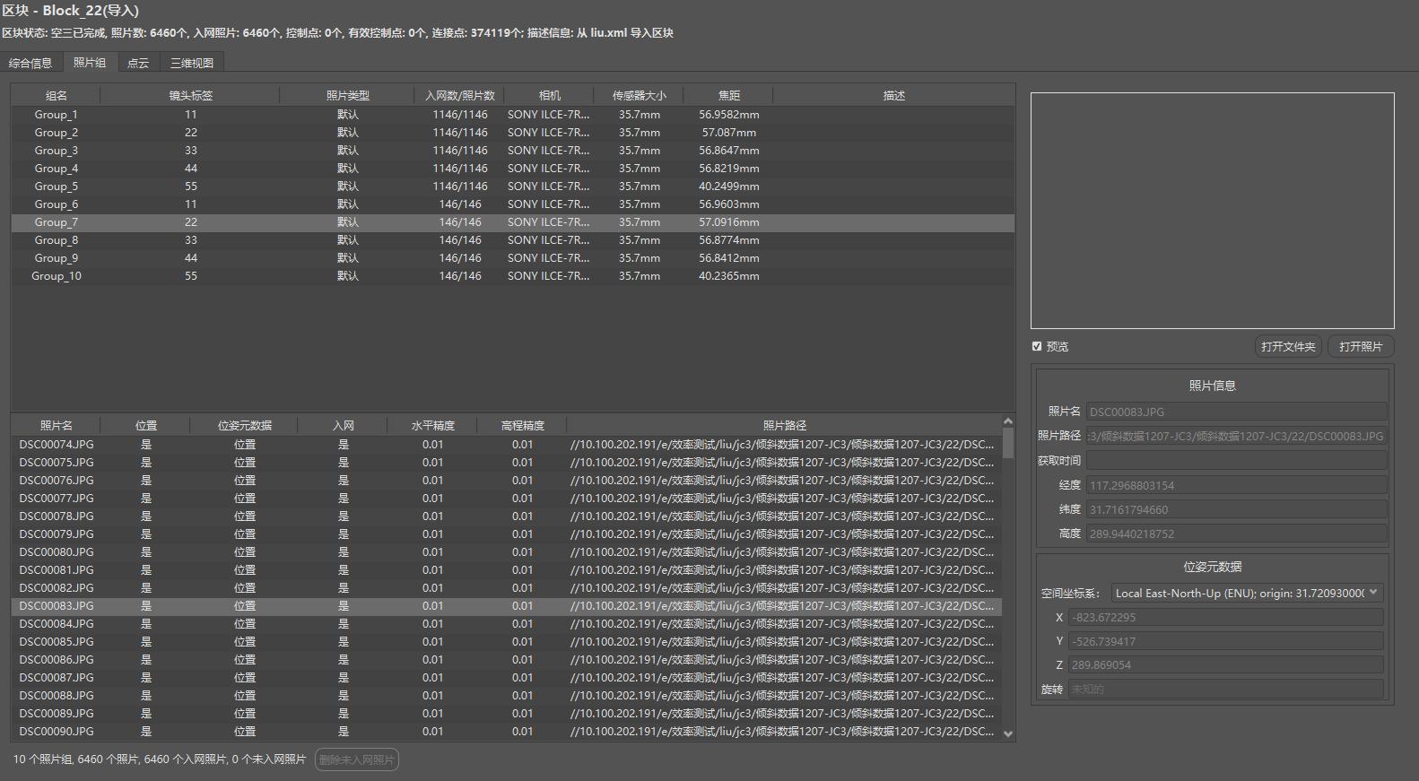Open the 点云 tab

(138, 63)
